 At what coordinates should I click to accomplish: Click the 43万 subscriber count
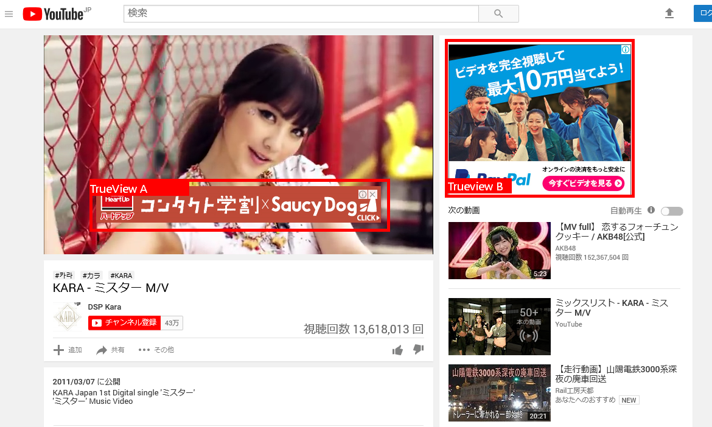(172, 322)
